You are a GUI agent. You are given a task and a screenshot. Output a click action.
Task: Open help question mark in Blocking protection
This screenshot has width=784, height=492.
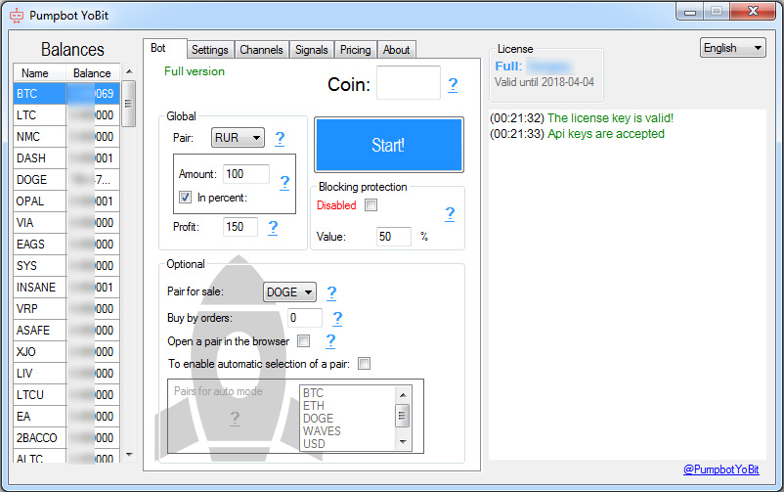(x=450, y=214)
